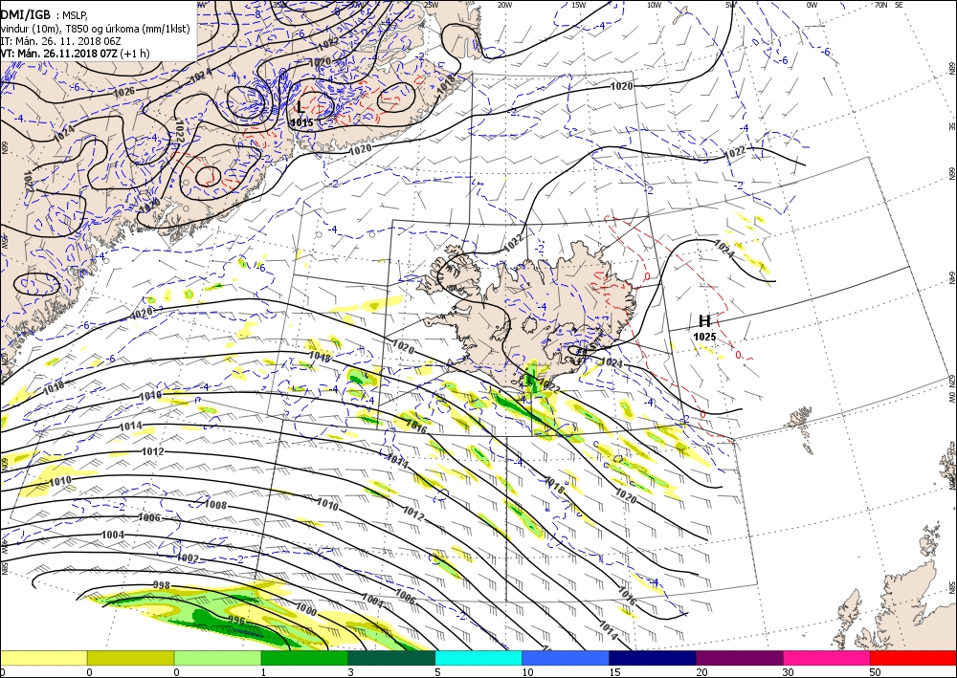Click the 'H' high pressure symbol
957x678 pixels.
(x=704, y=321)
